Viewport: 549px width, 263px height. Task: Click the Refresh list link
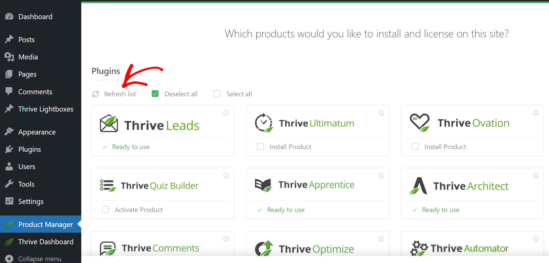(120, 94)
